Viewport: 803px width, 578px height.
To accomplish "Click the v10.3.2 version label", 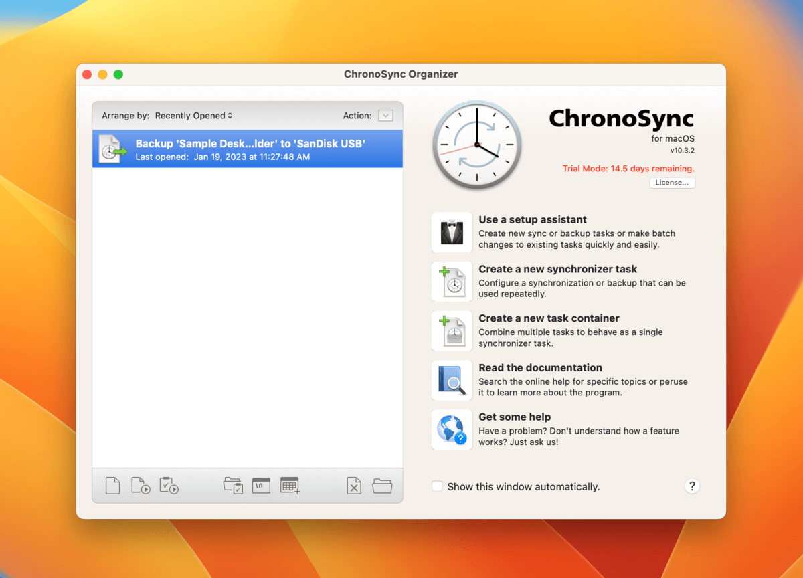I will click(x=681, y=151).
